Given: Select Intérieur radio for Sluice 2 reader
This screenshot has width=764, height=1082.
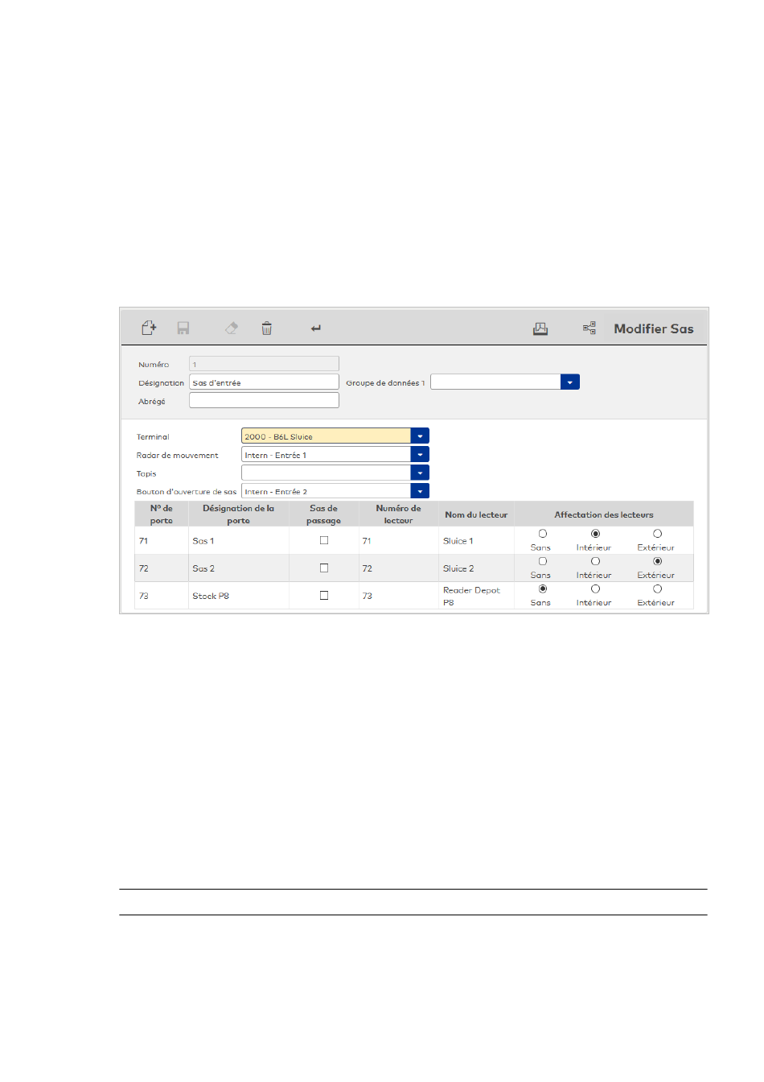Looking at the screenshot, I should coord(595,561).
